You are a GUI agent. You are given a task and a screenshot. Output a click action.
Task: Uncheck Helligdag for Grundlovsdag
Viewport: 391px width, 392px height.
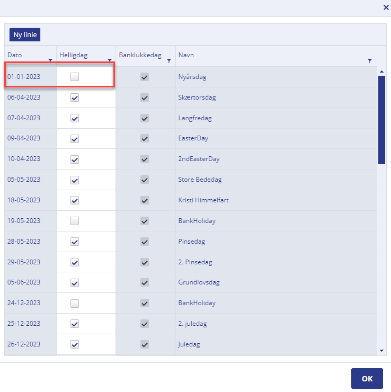click(x=75, y=283)
